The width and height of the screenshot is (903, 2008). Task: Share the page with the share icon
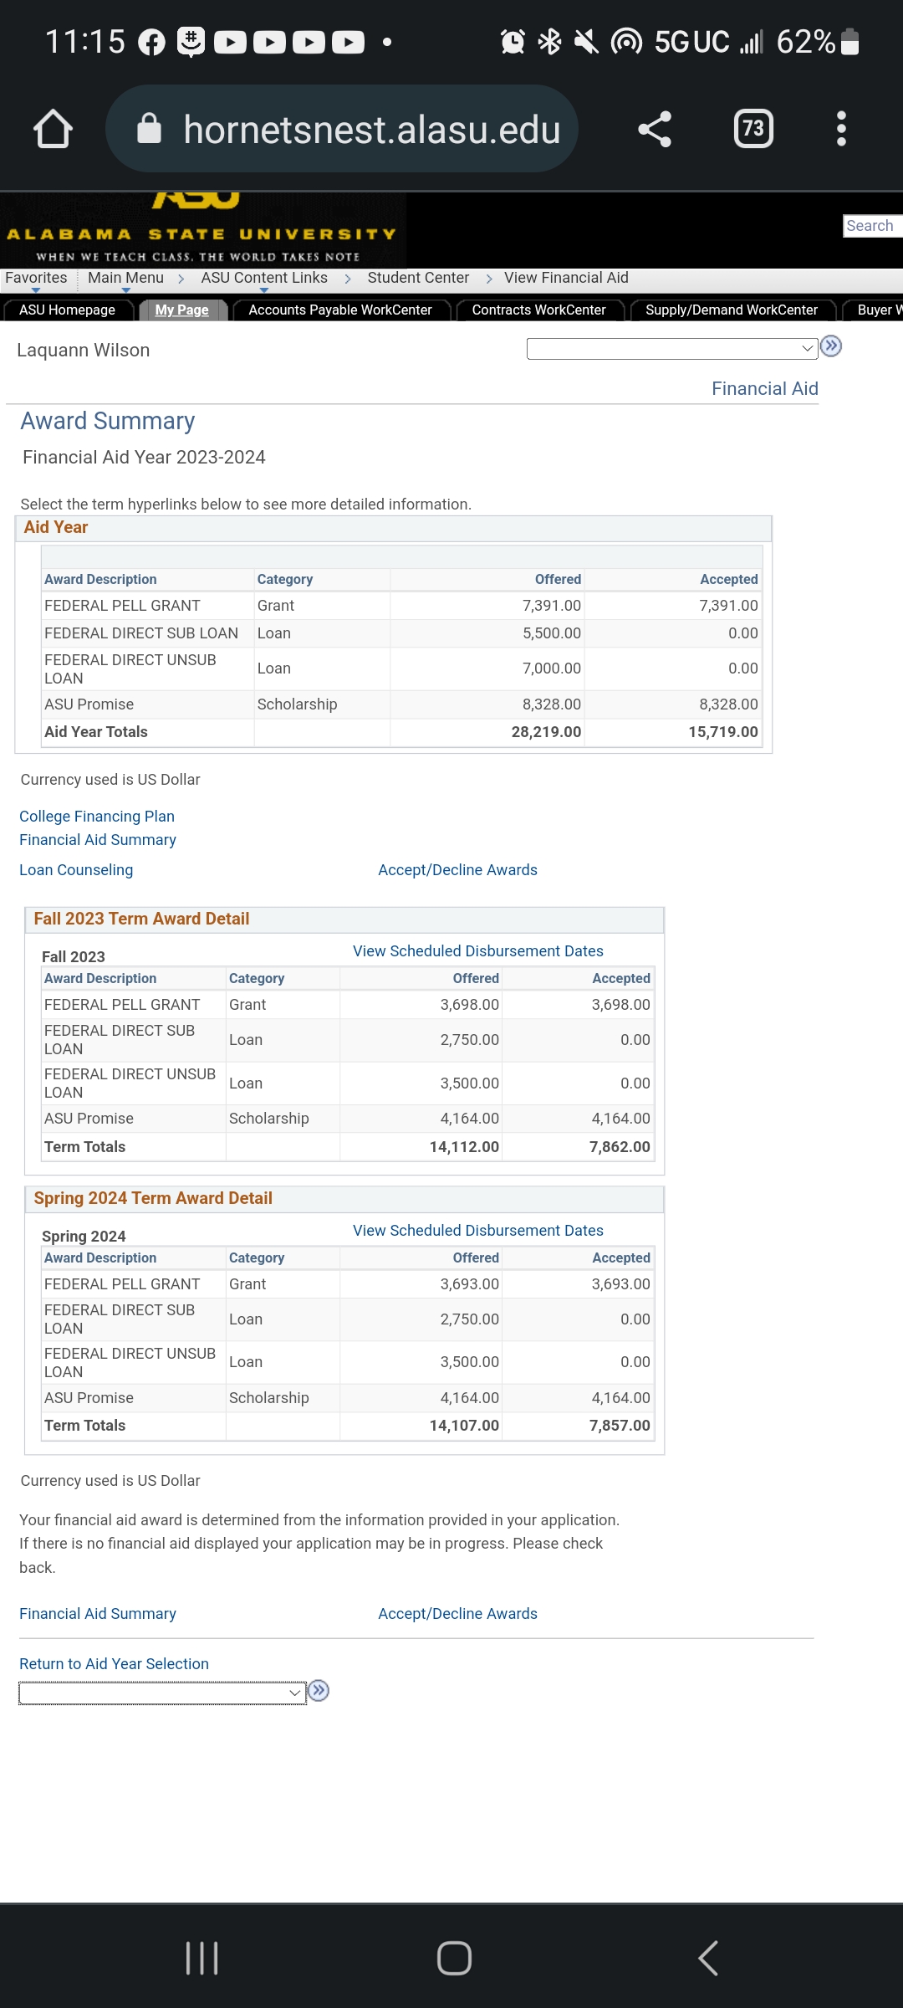click(655, 129)
